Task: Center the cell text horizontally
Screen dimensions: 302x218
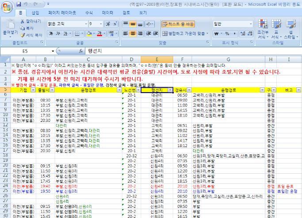Action: 133,34
